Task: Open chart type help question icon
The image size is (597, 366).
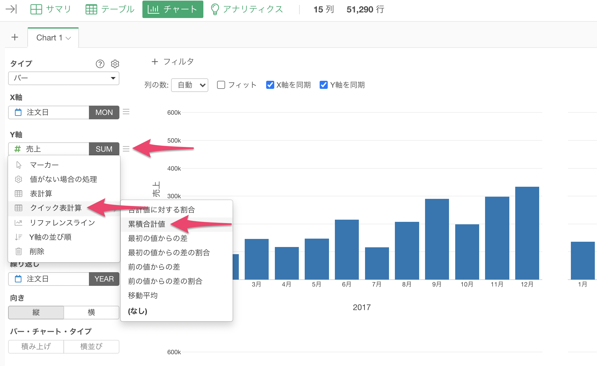Action: click(x=100, y=64)
